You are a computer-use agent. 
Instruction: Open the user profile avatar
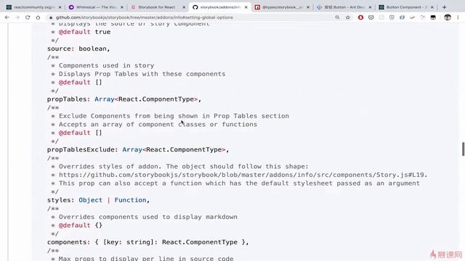(448, 17)
